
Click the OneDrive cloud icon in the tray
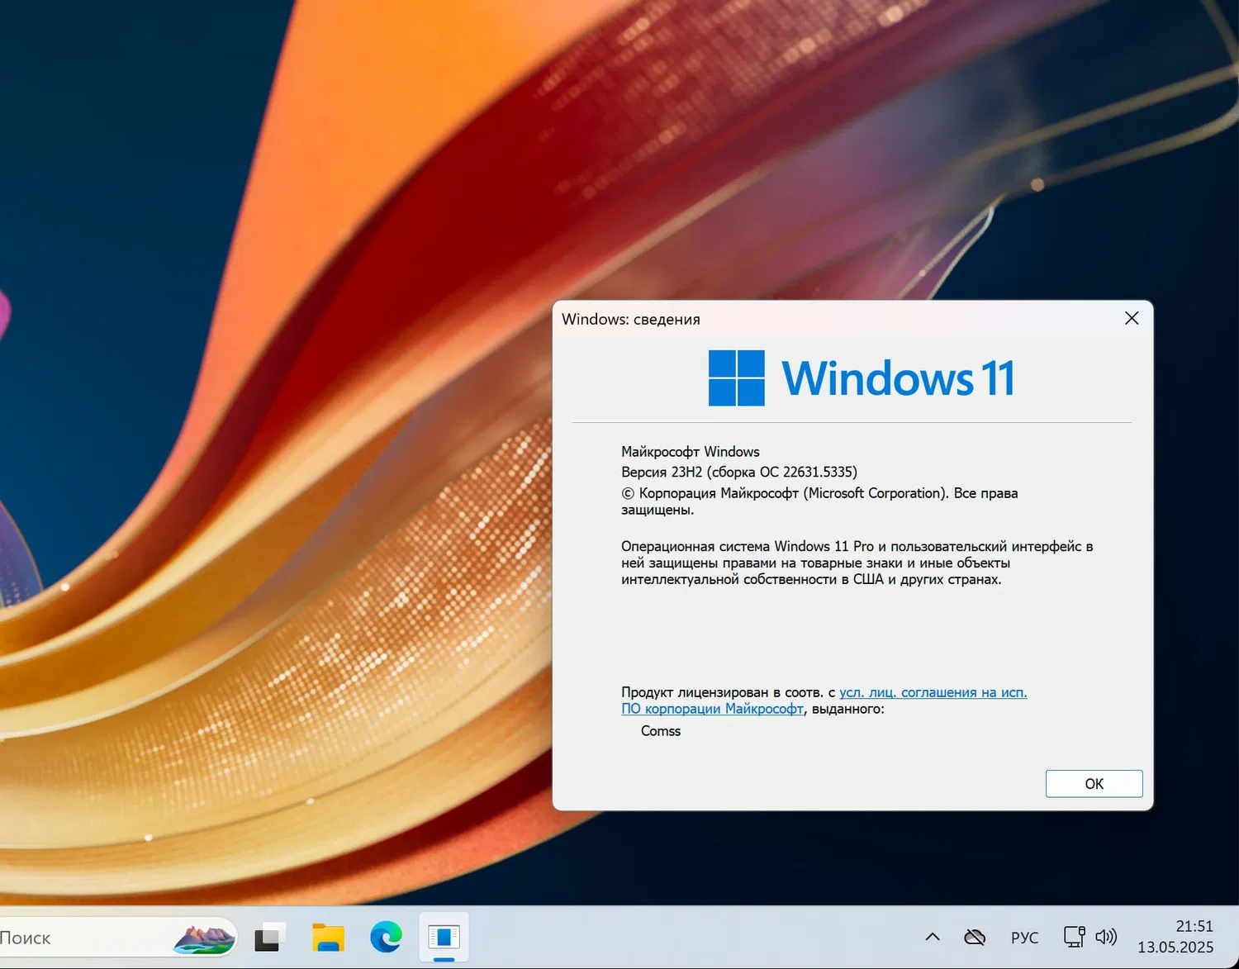975,937
